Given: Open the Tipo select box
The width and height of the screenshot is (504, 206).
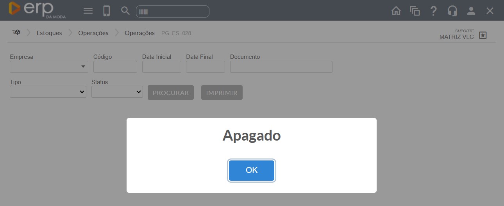Looking at the screenshot, I should tap(48, 92).
